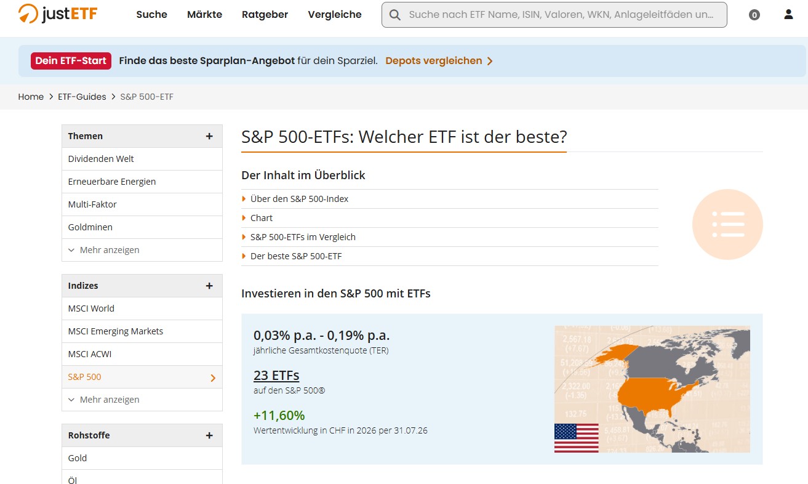
Task: Open the Vergleiche menu
Action: 335,14
